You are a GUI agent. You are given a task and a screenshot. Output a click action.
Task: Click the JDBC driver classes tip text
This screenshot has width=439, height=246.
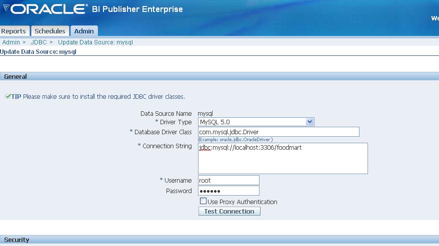104,97
